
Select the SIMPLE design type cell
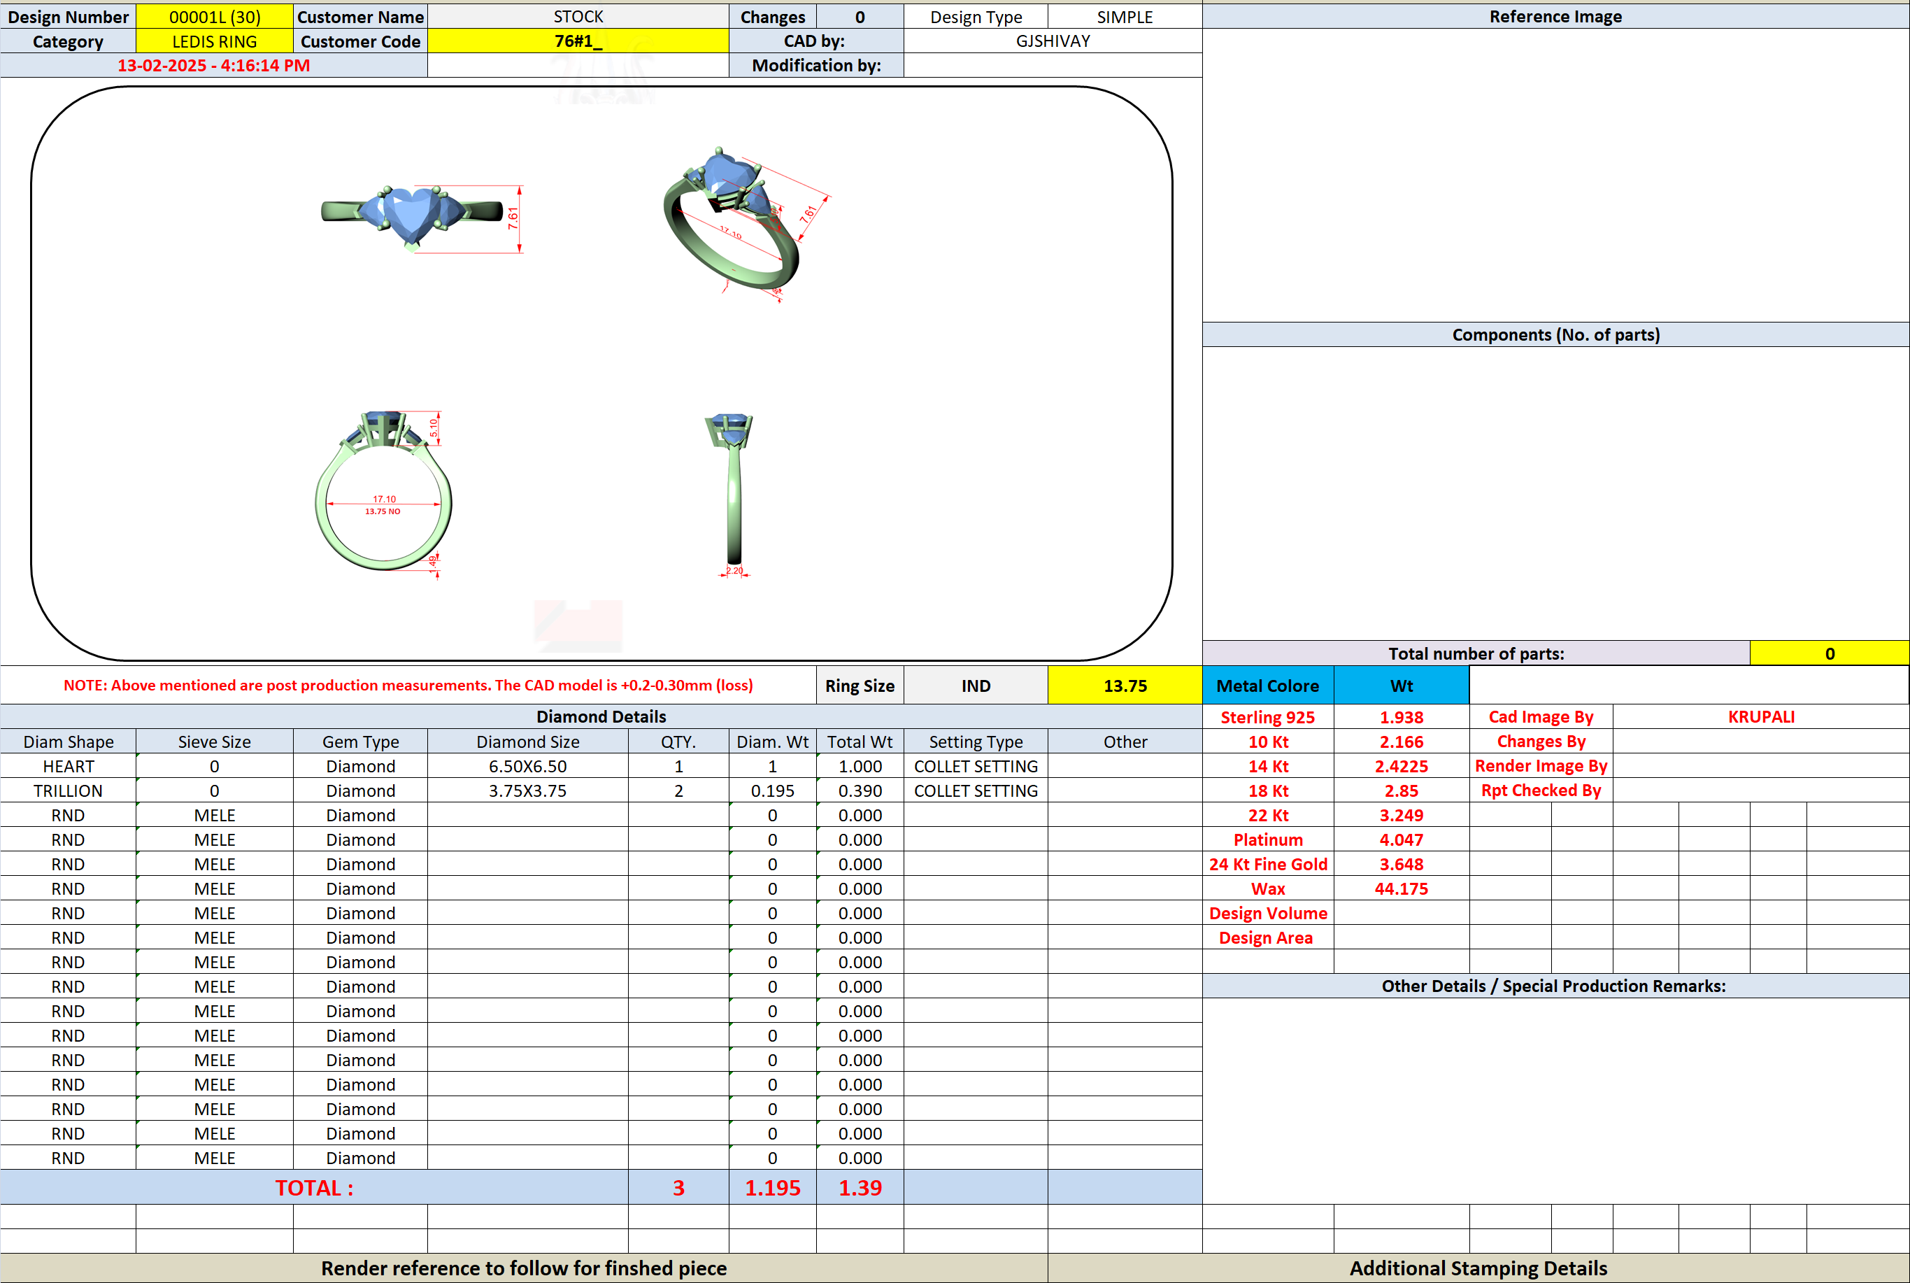point(1125,16)
